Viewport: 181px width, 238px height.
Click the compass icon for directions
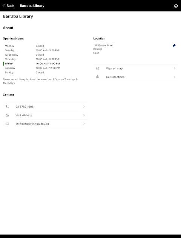tap(98, 77)
